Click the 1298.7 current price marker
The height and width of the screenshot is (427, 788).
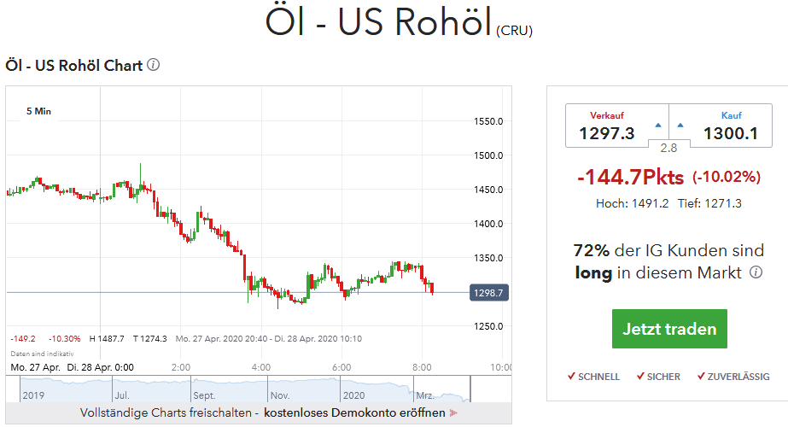tap(489, 292)
